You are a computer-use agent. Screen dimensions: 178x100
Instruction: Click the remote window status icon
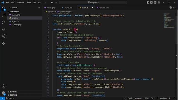[3, 98]
